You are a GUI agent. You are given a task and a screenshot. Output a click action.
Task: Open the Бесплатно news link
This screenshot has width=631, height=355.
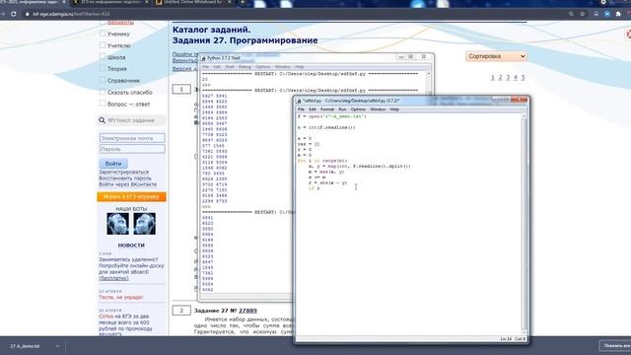pyautogui.click(x=114, y=278)
